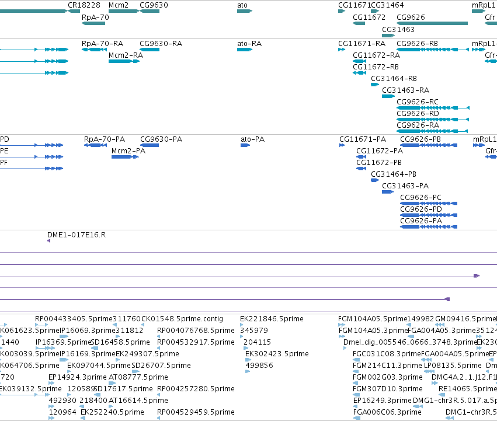Select the Mcm2-PA protein label
Image resolution: width=497 pixels, height=421 pixels.
point(128,151)
